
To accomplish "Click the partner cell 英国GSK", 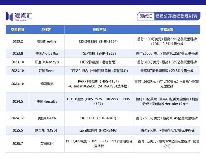I will click(x=47, y=143).
